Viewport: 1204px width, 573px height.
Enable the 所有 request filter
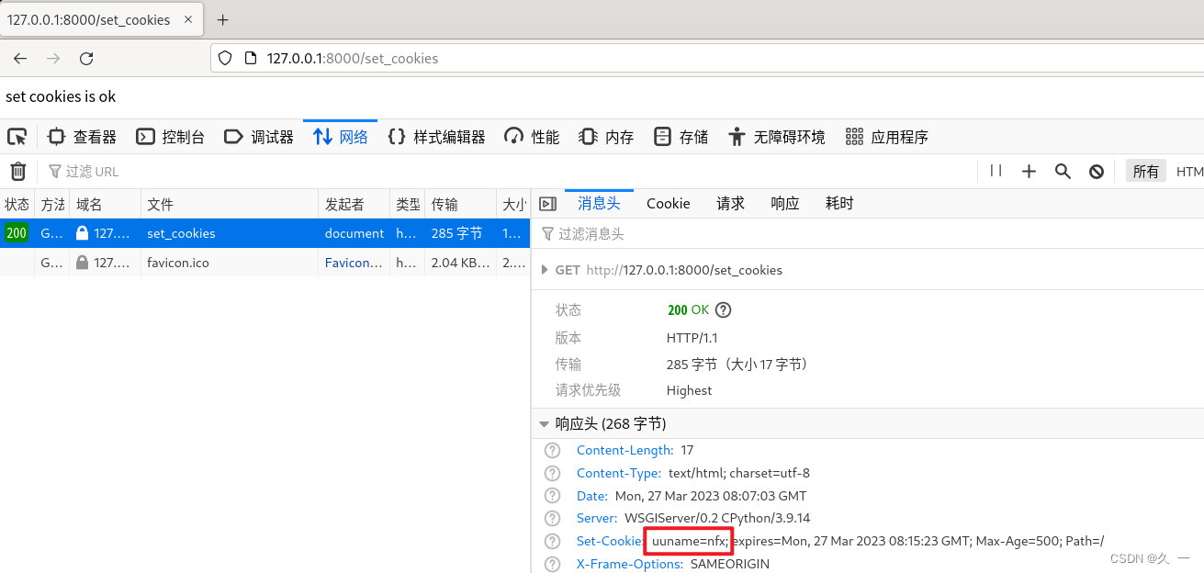[x=1145, y=171]
